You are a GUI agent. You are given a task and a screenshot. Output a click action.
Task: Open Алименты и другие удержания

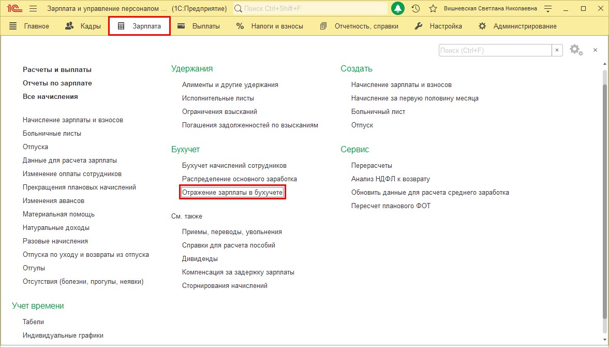pyautogui.click(x=230, y=85)
